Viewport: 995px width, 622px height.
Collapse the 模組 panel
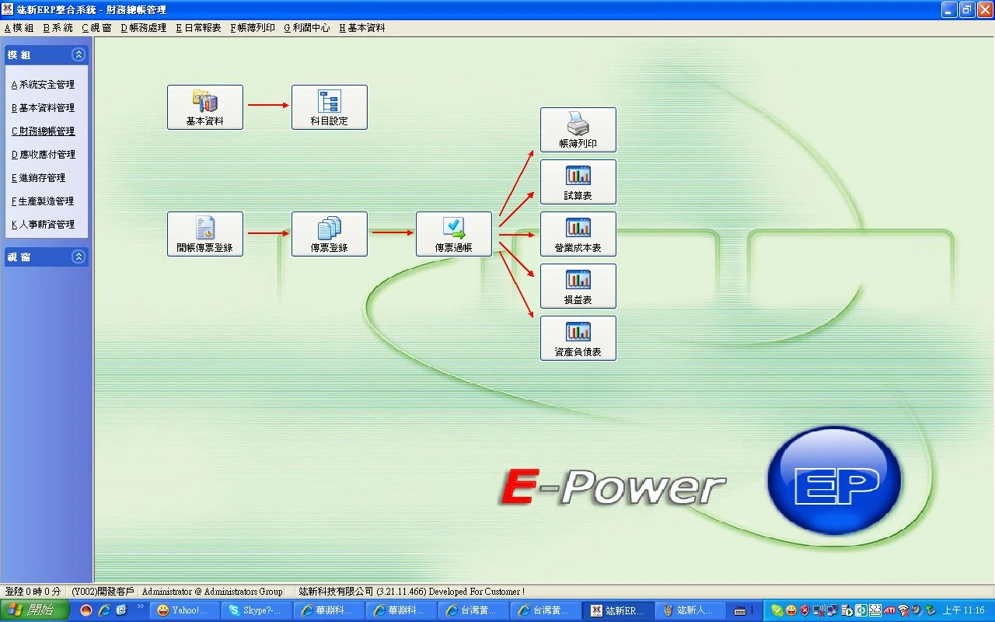(79, 54)
